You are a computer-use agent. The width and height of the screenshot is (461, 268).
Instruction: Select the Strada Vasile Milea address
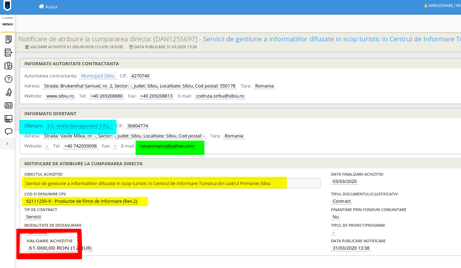(124, 136)
